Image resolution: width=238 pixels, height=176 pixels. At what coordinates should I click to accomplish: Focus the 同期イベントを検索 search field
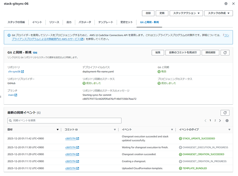click(x=64, y=120)
